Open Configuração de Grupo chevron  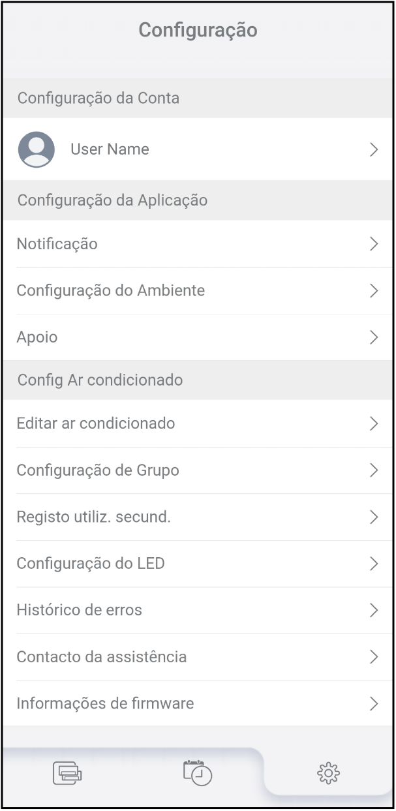tap(374, 470)
